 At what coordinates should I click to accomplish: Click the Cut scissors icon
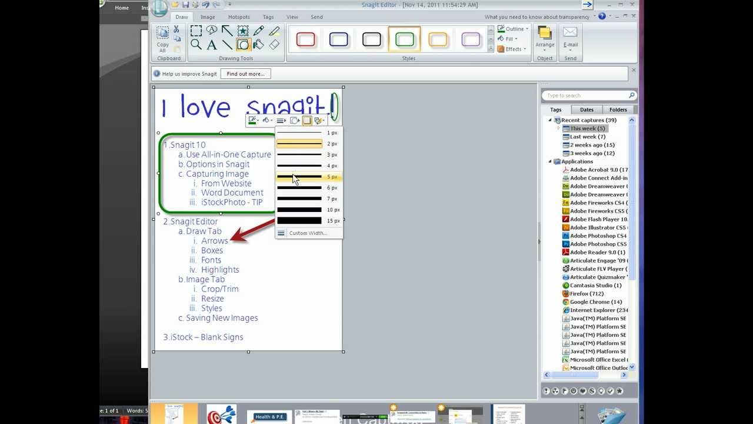[x=176, y=29]
